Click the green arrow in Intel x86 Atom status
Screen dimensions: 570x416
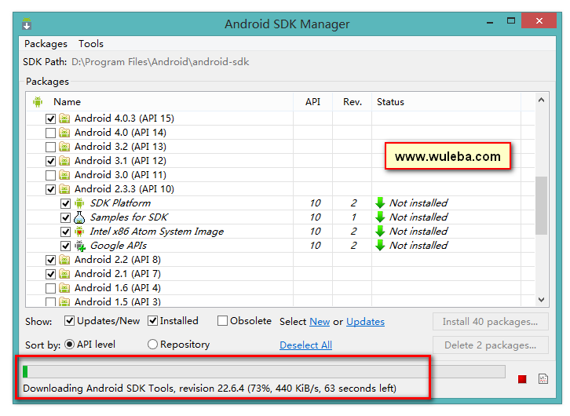[380, 231]
